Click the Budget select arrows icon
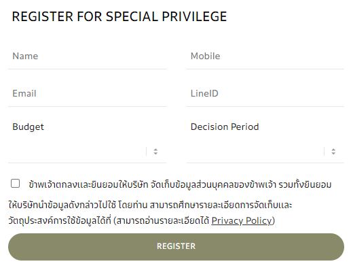The height and width of the screenshot is (268, 353). coord(155,152)
